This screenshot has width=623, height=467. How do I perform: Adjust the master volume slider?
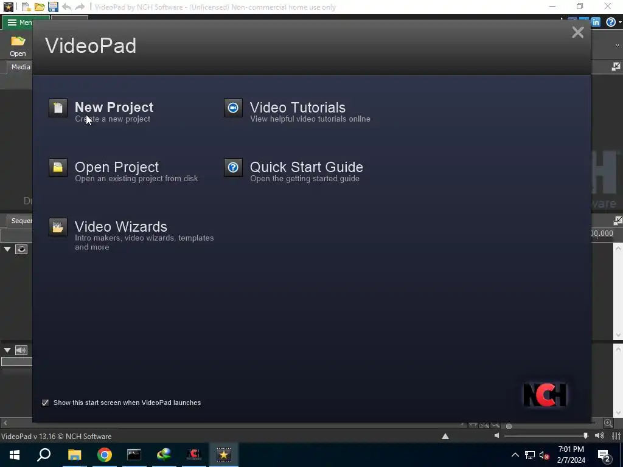tap(586, 436)
